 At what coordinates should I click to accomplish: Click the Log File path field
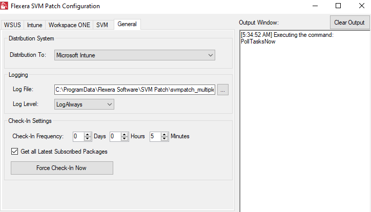tap(135, 90)
